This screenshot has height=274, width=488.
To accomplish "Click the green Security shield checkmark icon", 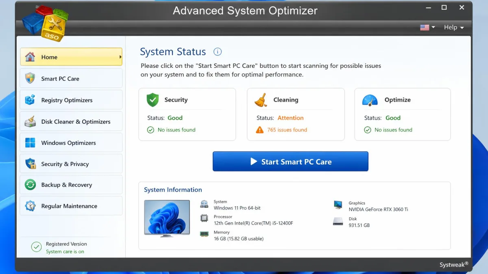I will click(x=152, y=100).
